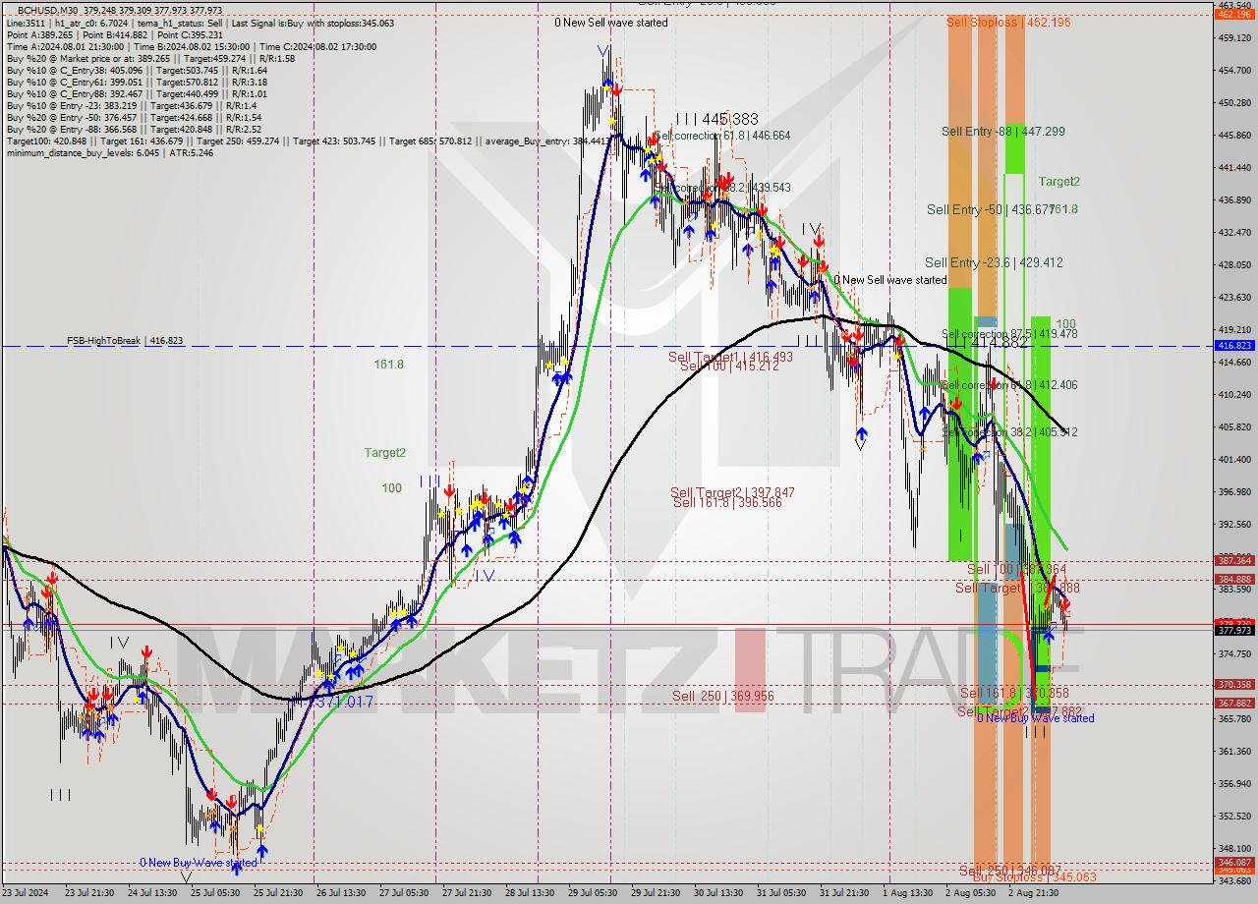This screenshot has height=904, width=1258.
Task: Click the 31 Jul 21:30 time label
Action: pos(843,892)
